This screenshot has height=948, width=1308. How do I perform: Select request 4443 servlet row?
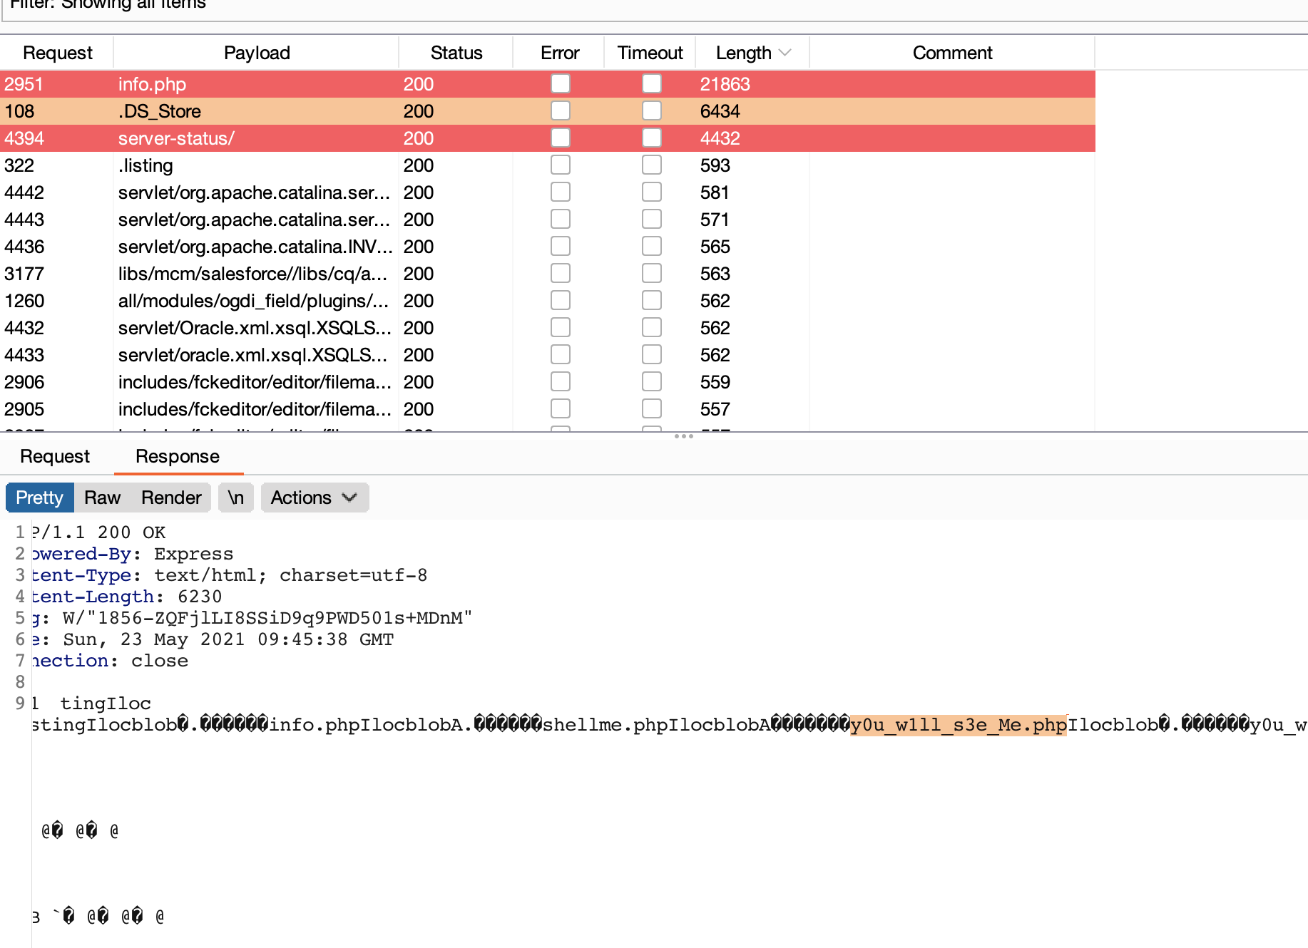click(x=548, y=220)
